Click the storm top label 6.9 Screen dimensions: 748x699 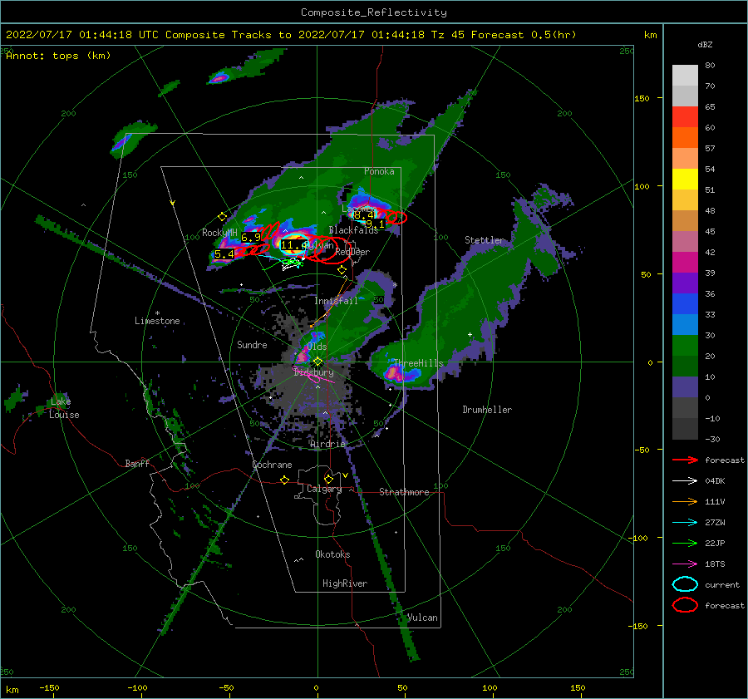251,237
